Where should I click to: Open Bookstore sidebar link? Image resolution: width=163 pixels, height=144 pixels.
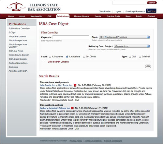tap(13, 67)
